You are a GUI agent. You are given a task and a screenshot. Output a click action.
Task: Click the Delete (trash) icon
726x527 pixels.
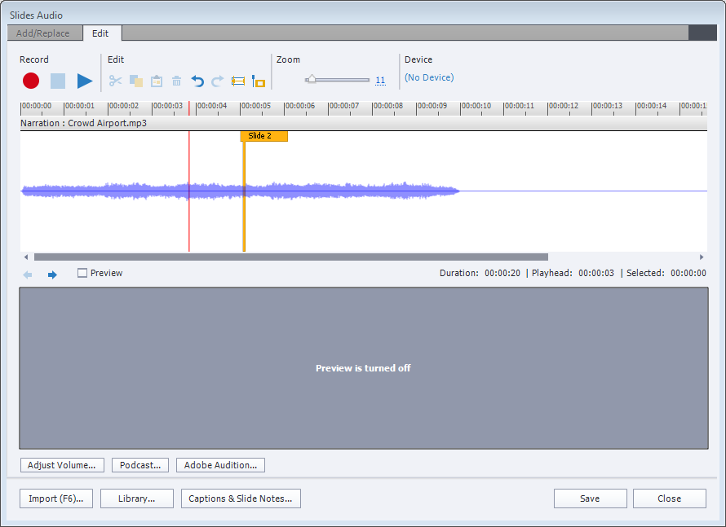176,81
